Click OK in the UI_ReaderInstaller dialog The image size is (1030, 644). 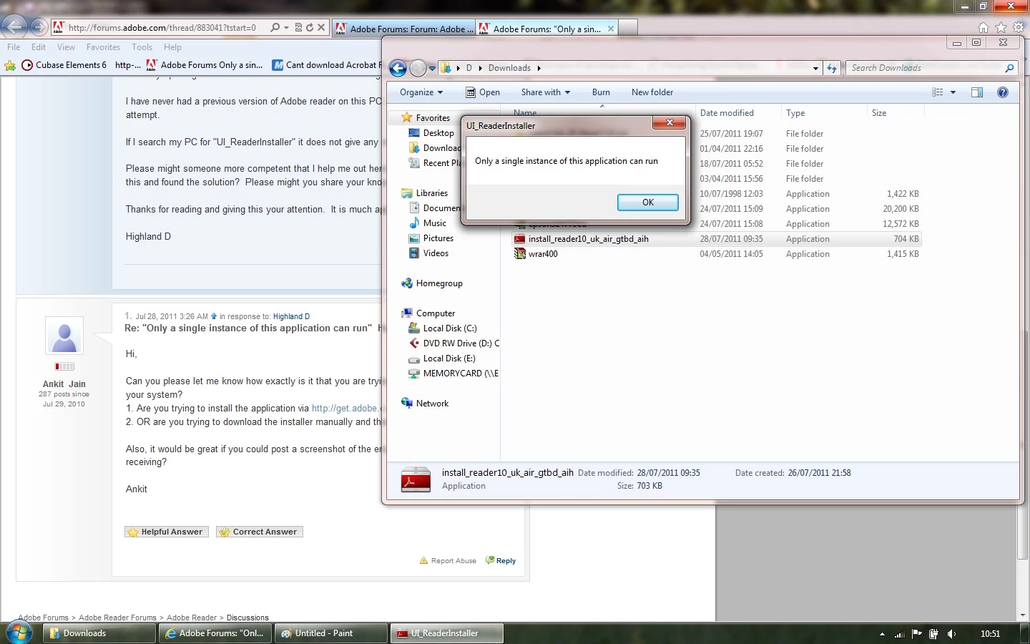[x=647, y=203]
